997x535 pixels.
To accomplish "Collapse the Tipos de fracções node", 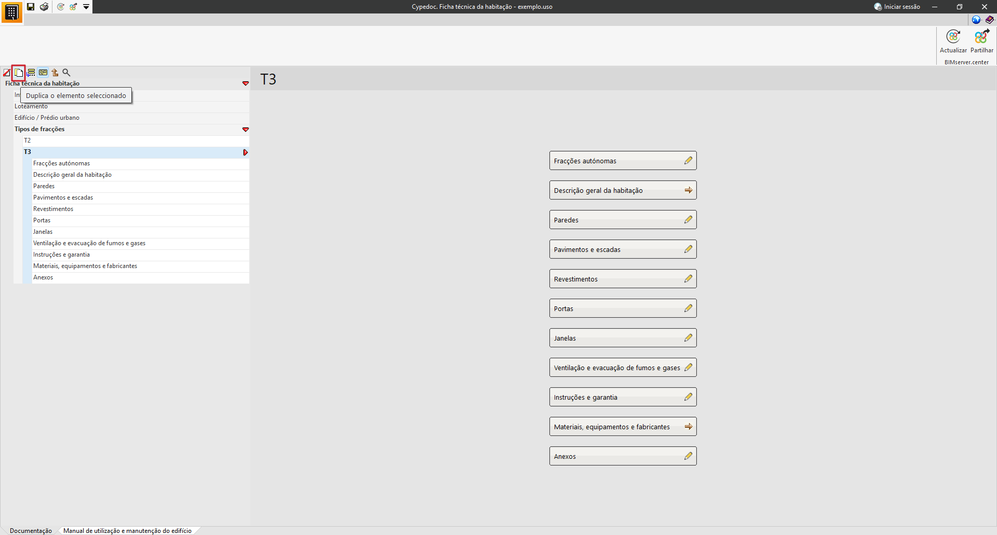I will (246, 129).
